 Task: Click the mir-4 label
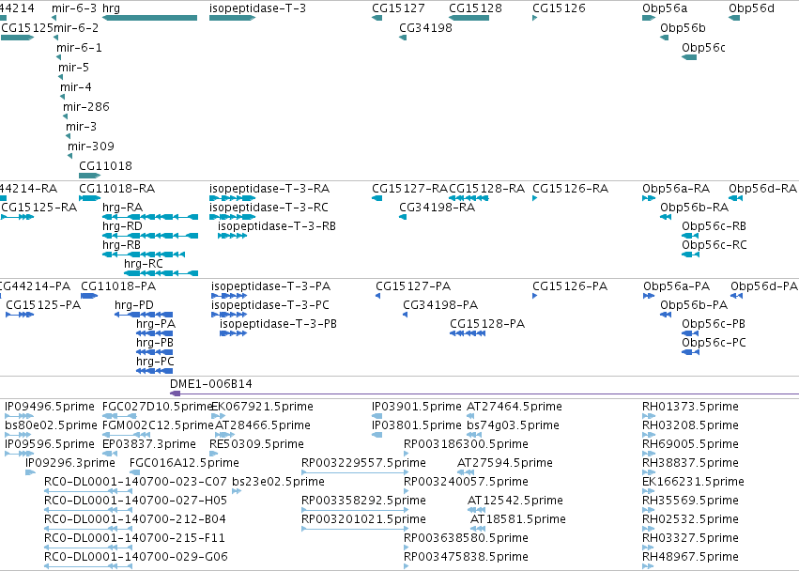pyautogui.click(x=76, y=87)
